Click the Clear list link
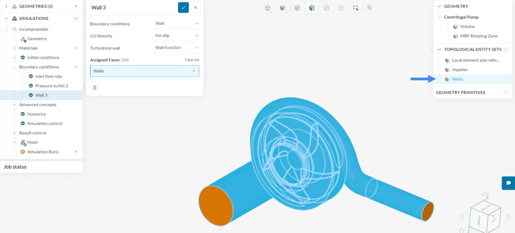 192,60
